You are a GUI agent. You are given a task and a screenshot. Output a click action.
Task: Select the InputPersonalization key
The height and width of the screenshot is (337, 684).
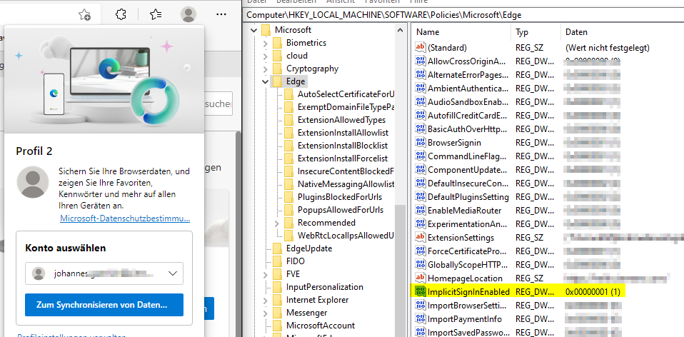click(x=325, y=287)
